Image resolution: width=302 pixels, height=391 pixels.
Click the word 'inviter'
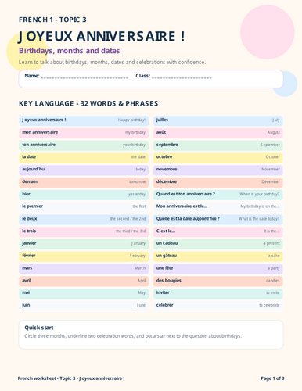(163, 292)
